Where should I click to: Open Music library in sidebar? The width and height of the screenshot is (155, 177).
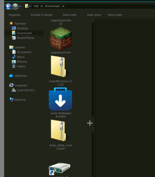(21, 57)
